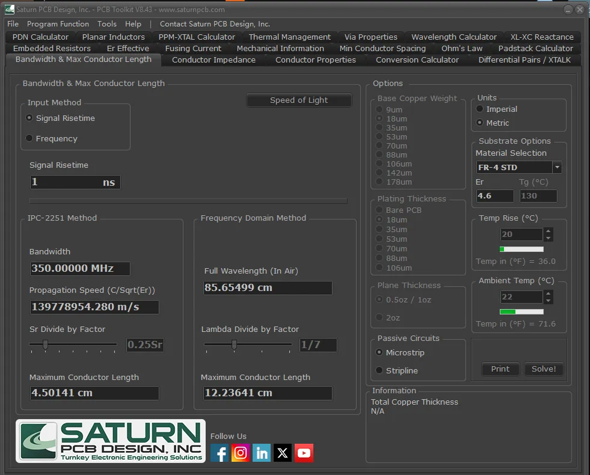This screenshot has width=590, height=475.
Task: Open the Fusing Current tab
Action: 193,49
